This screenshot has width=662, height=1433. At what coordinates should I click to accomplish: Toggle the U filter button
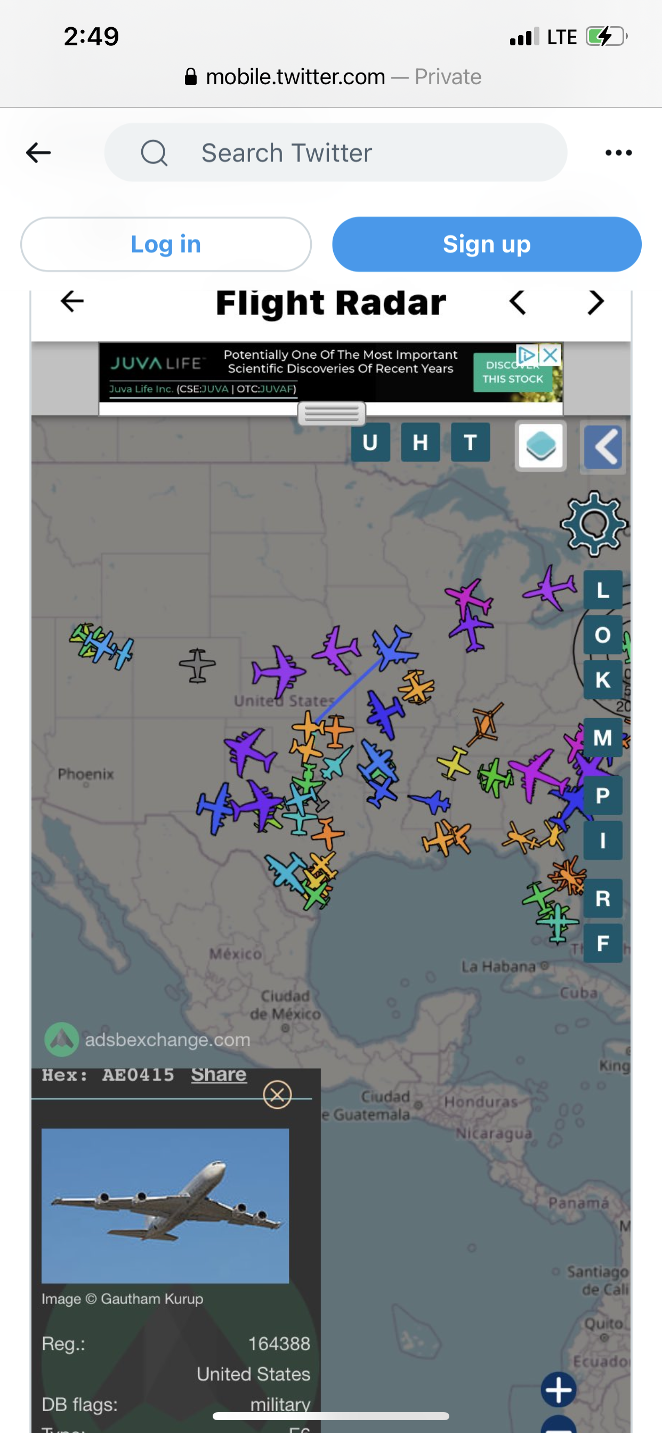(370, 442)
